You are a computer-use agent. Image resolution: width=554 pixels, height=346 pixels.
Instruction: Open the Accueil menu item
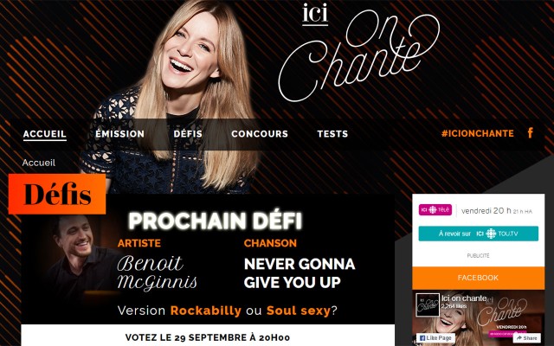tap(44, 134)
